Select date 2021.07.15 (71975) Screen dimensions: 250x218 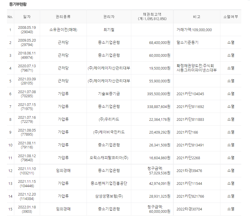tap(27, 107)
